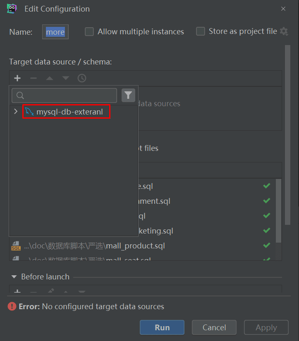Click the search magnifier icon in popup

20,95
